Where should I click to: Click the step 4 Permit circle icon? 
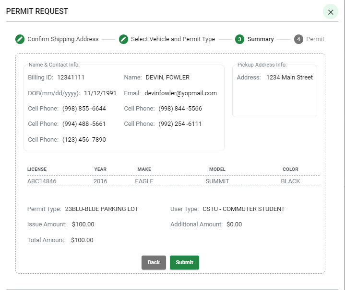click(x=298, y=39)
